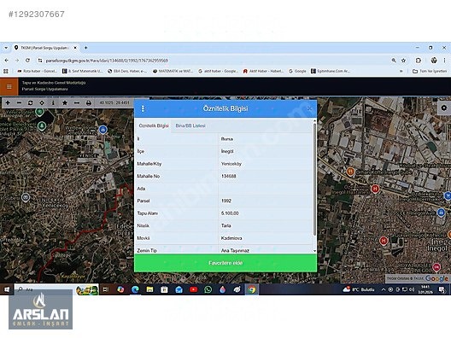
Task: Zoom in with the plus map tool
Action: [8, 102]
